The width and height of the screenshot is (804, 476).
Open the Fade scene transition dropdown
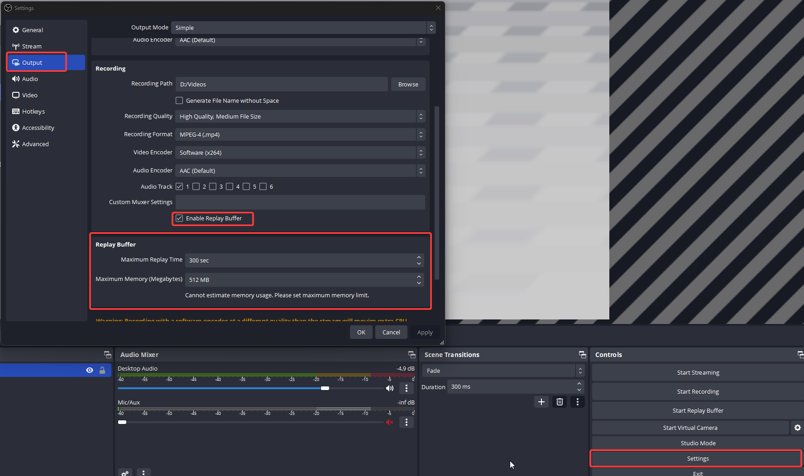point(503,371)
